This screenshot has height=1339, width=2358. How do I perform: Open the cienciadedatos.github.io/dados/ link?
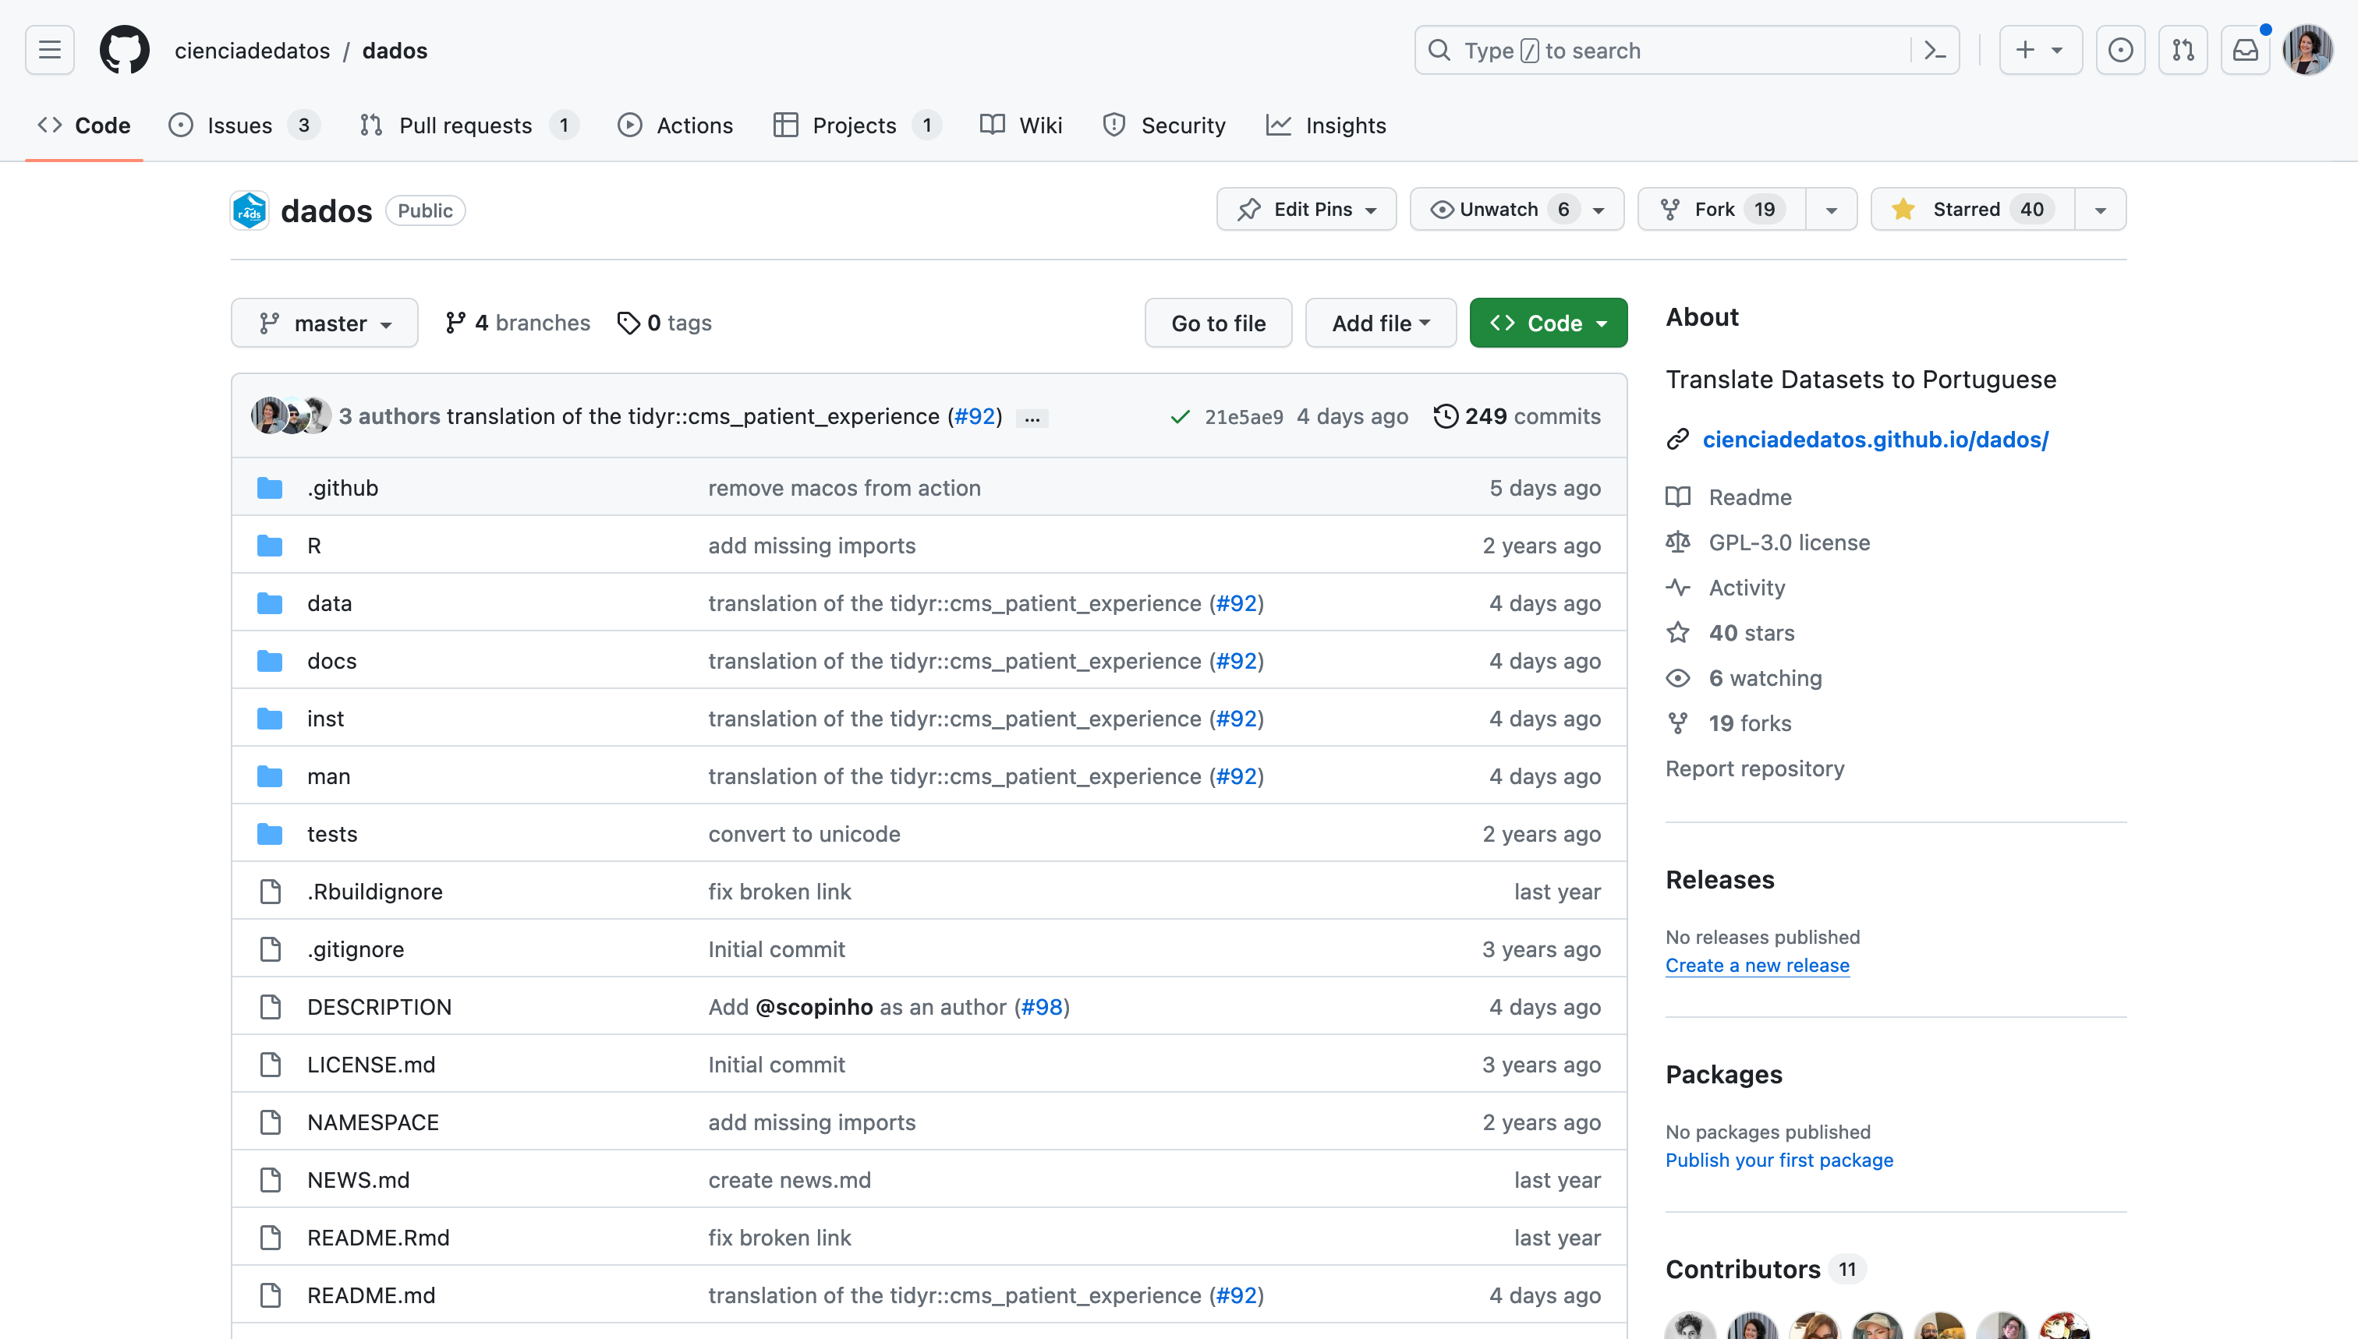pos(1875,440)
